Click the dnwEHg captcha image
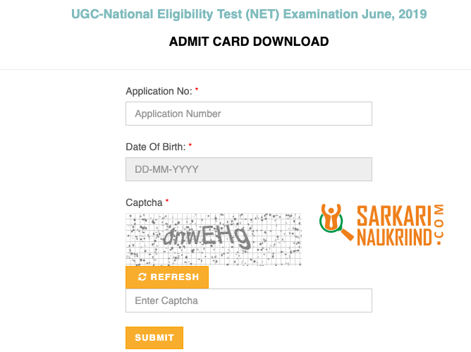Screen dimensions: 471x352 (x=214, y=240)
